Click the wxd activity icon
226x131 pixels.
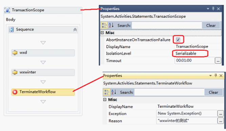(15, 52)
